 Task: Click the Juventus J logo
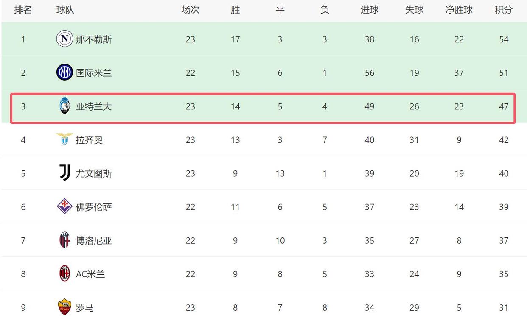[64, 173]
